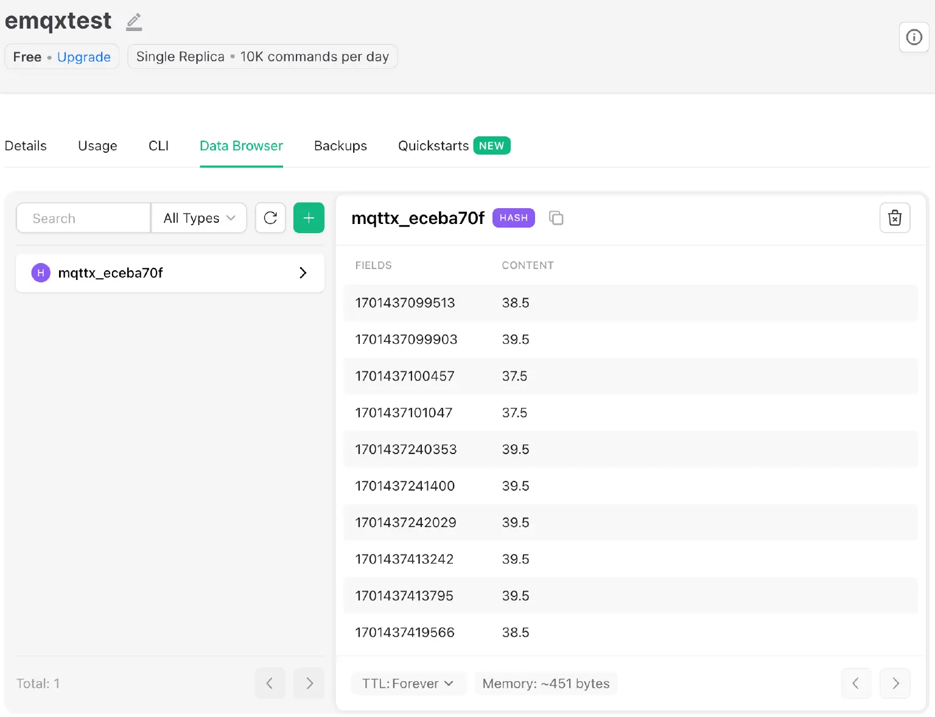Go to the Details tab
Viewport: 935px width, 717px height.
pyautogui.click(x=26, y=145)
